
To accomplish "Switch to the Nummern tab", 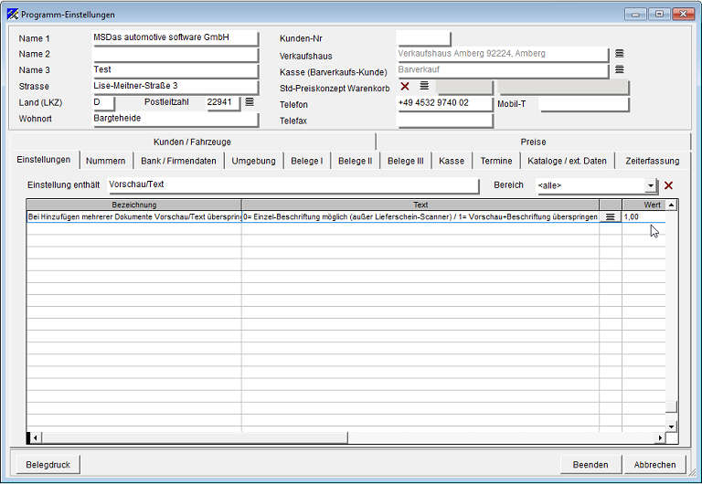I will click(x=106, y=161).
